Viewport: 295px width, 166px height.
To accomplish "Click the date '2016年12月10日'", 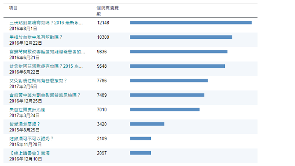I will [26, 159].
